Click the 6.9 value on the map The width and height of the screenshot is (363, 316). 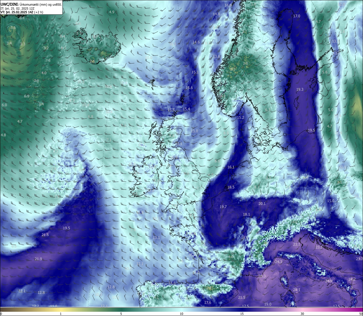point(27,96)
